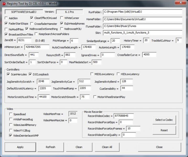The height and width of the screenshot is (157, 188).
Task: Click the RecordVideoForceKeyFrames field
Action: [x=133, y=128]
